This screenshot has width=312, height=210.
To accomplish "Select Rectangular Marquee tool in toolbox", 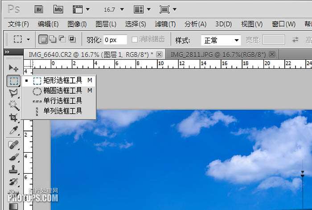I will click(x=13, y=81).
